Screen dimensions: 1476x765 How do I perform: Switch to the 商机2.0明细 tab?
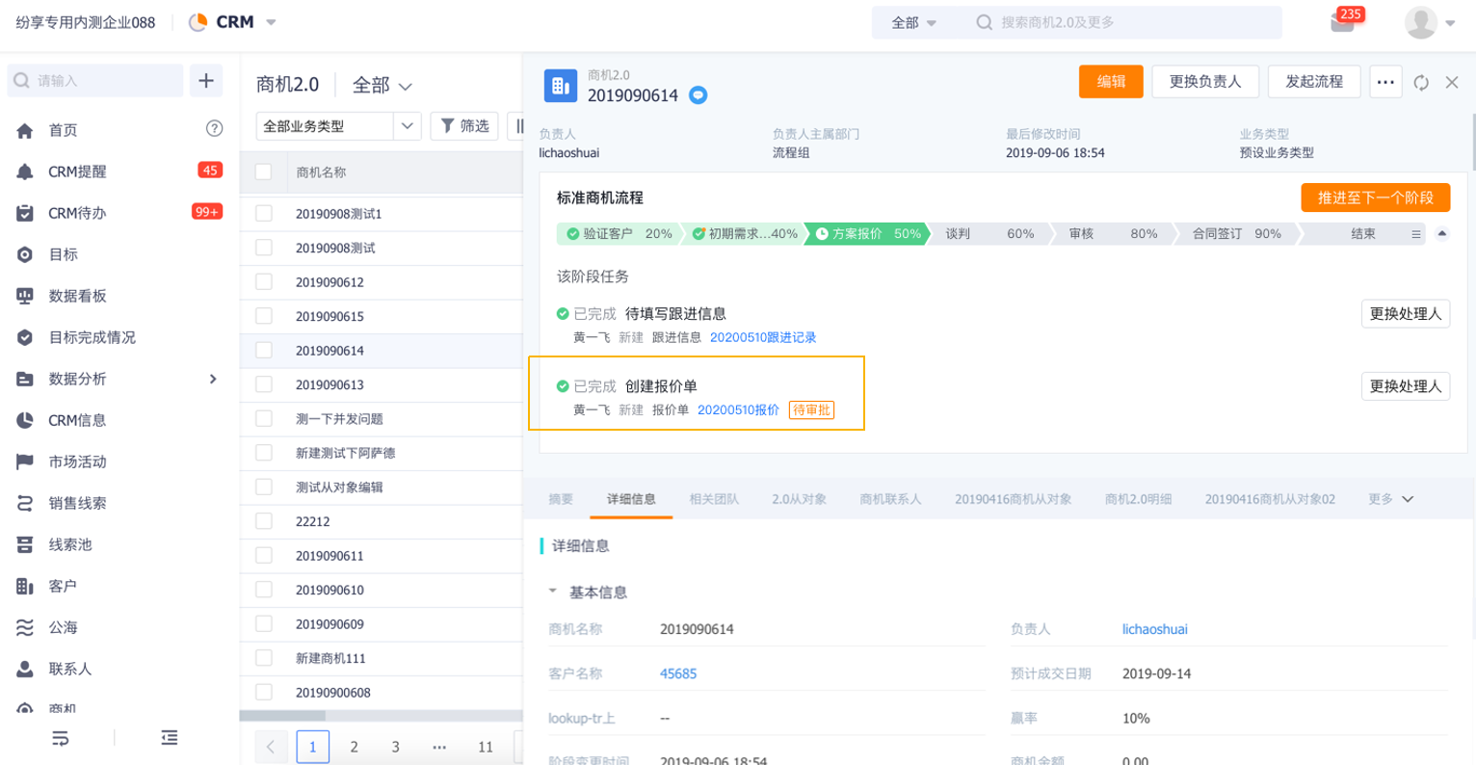[1138, 499]
